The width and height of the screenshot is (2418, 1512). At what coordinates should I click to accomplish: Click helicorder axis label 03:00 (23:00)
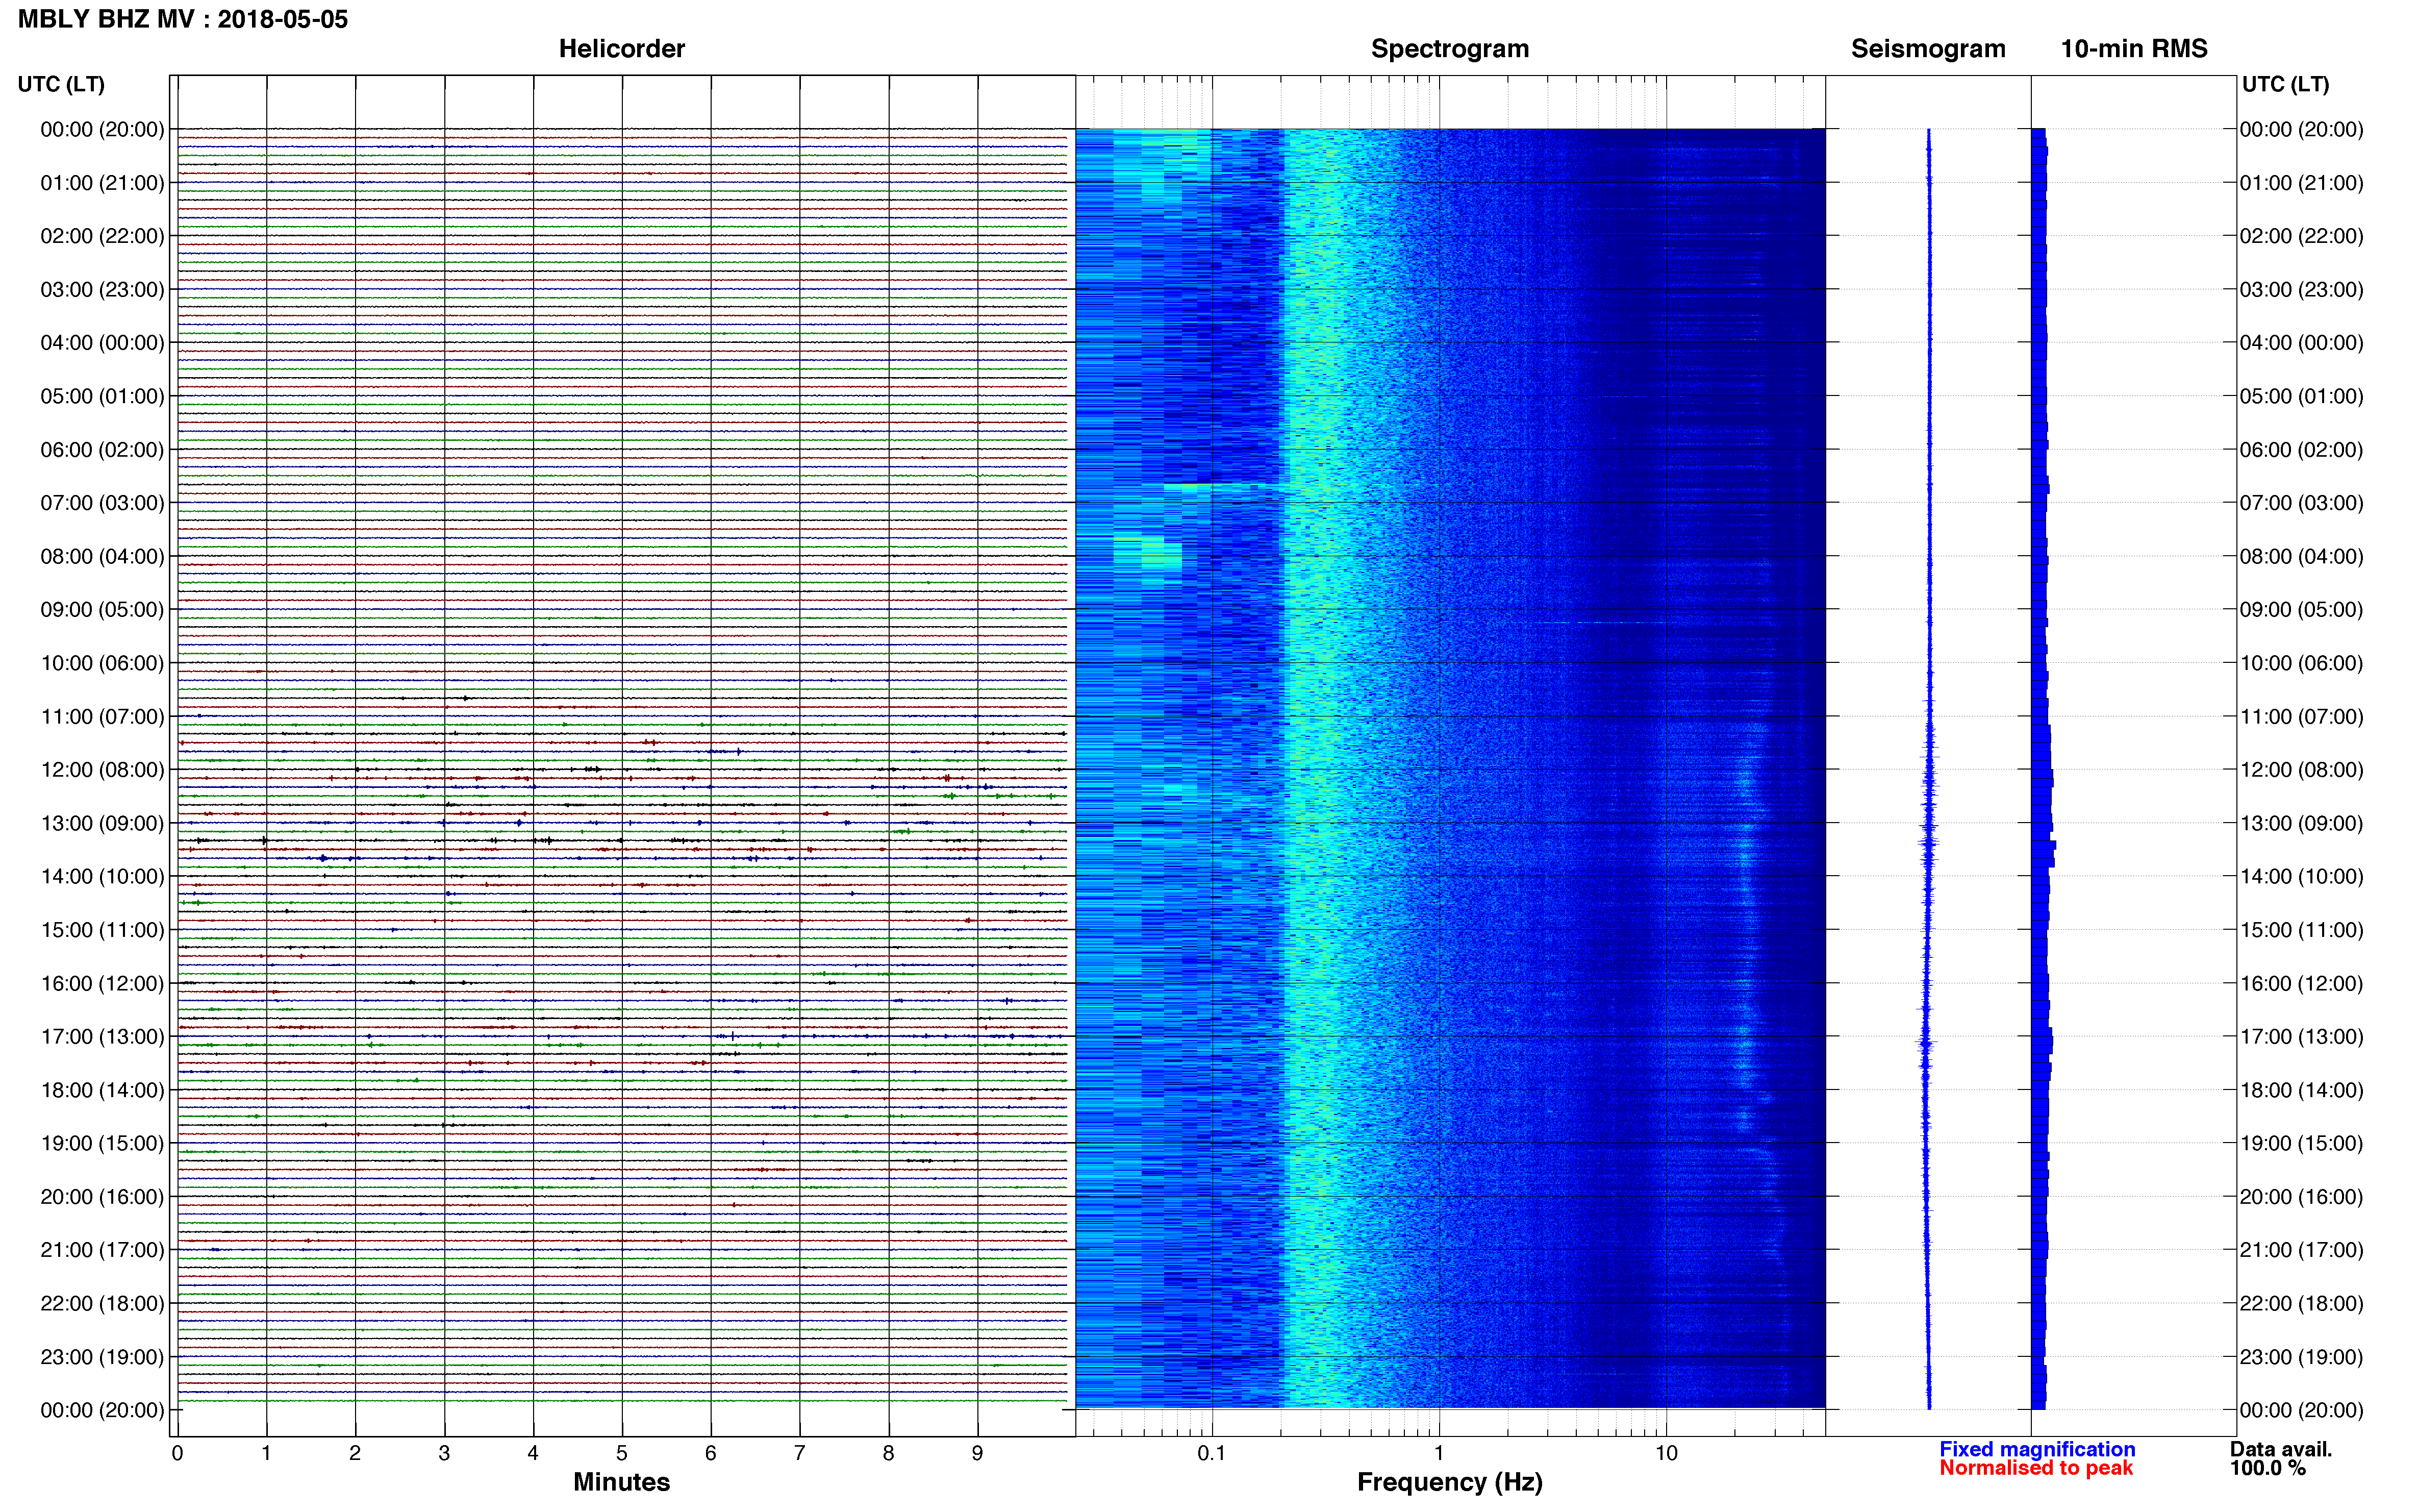click(x=102, y=290)
